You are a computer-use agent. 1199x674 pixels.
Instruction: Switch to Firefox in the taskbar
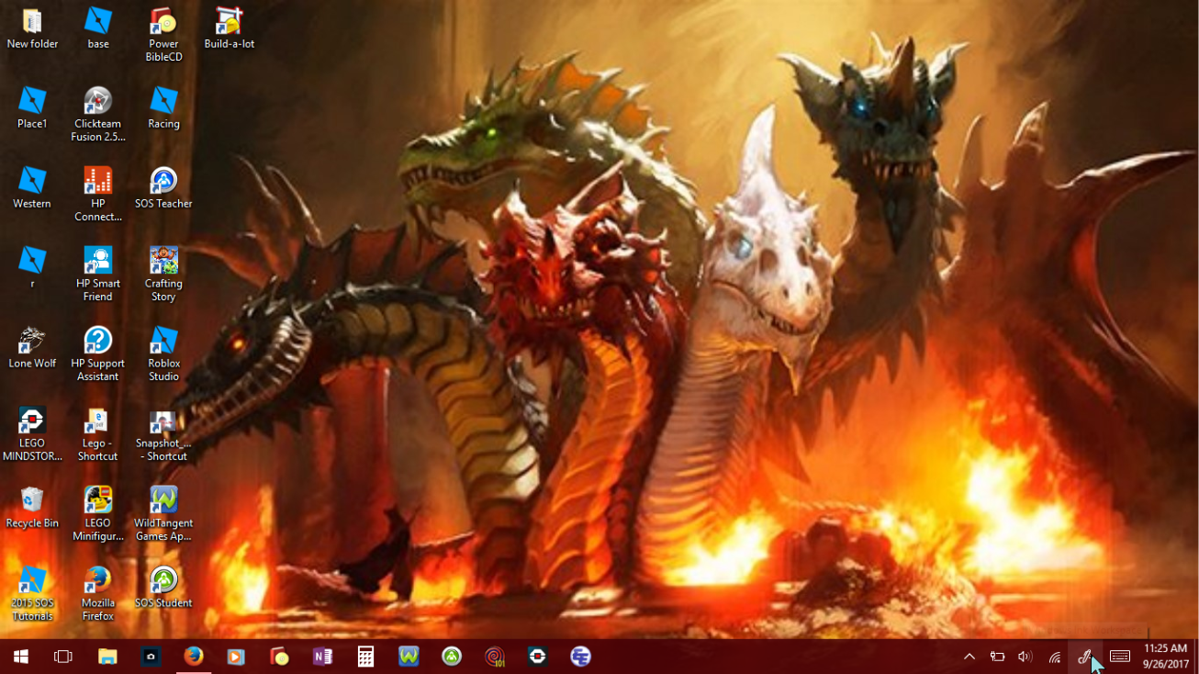[x=193, y=657]
